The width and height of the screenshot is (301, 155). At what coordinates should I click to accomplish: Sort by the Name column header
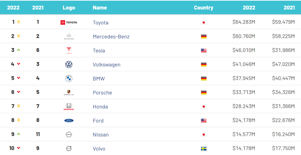point(100,8)
